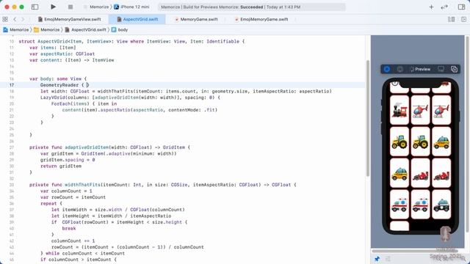Screen dimensions: 470x264
Task: Switch to EmojiMemoryGameView.swift tab
Action: coord(70,19)
